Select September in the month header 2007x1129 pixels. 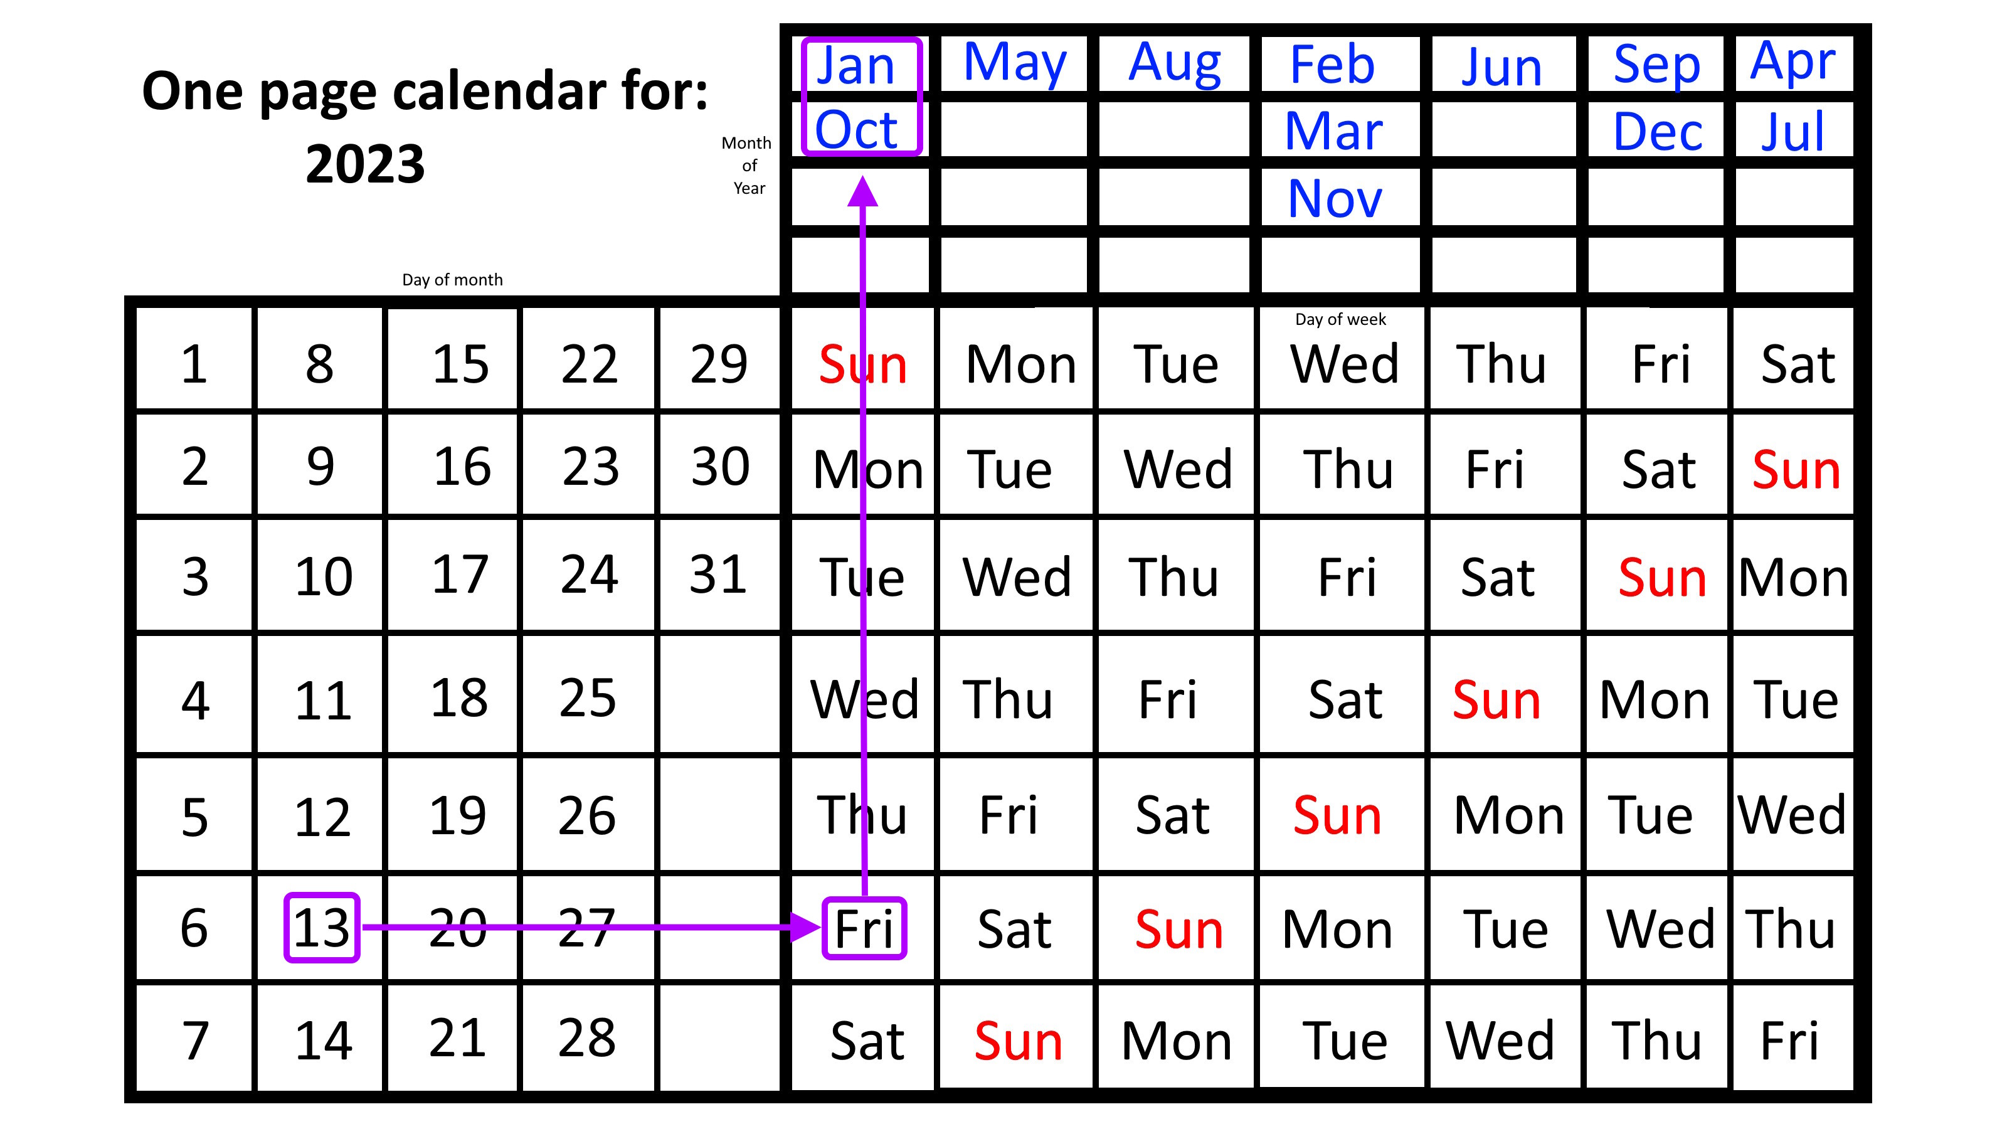click(1654, 63)
